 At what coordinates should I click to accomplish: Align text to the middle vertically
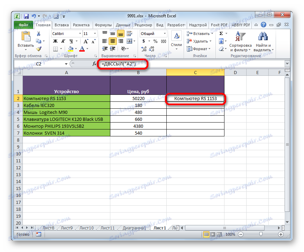[x=113, y=34]
